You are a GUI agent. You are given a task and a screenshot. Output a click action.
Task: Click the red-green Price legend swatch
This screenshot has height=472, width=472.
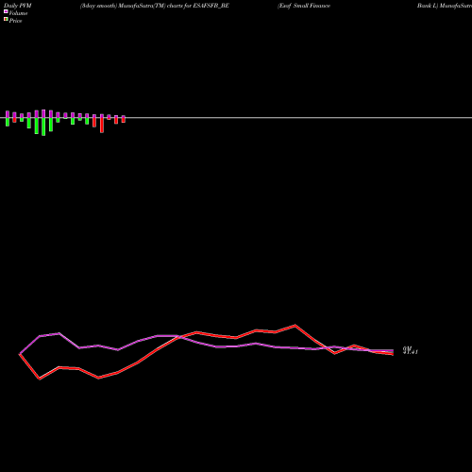pyautogui.click(x=6, y=19)
